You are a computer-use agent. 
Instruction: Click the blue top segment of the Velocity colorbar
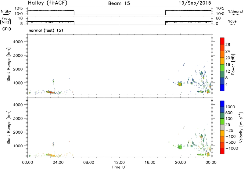pos(222,104)
